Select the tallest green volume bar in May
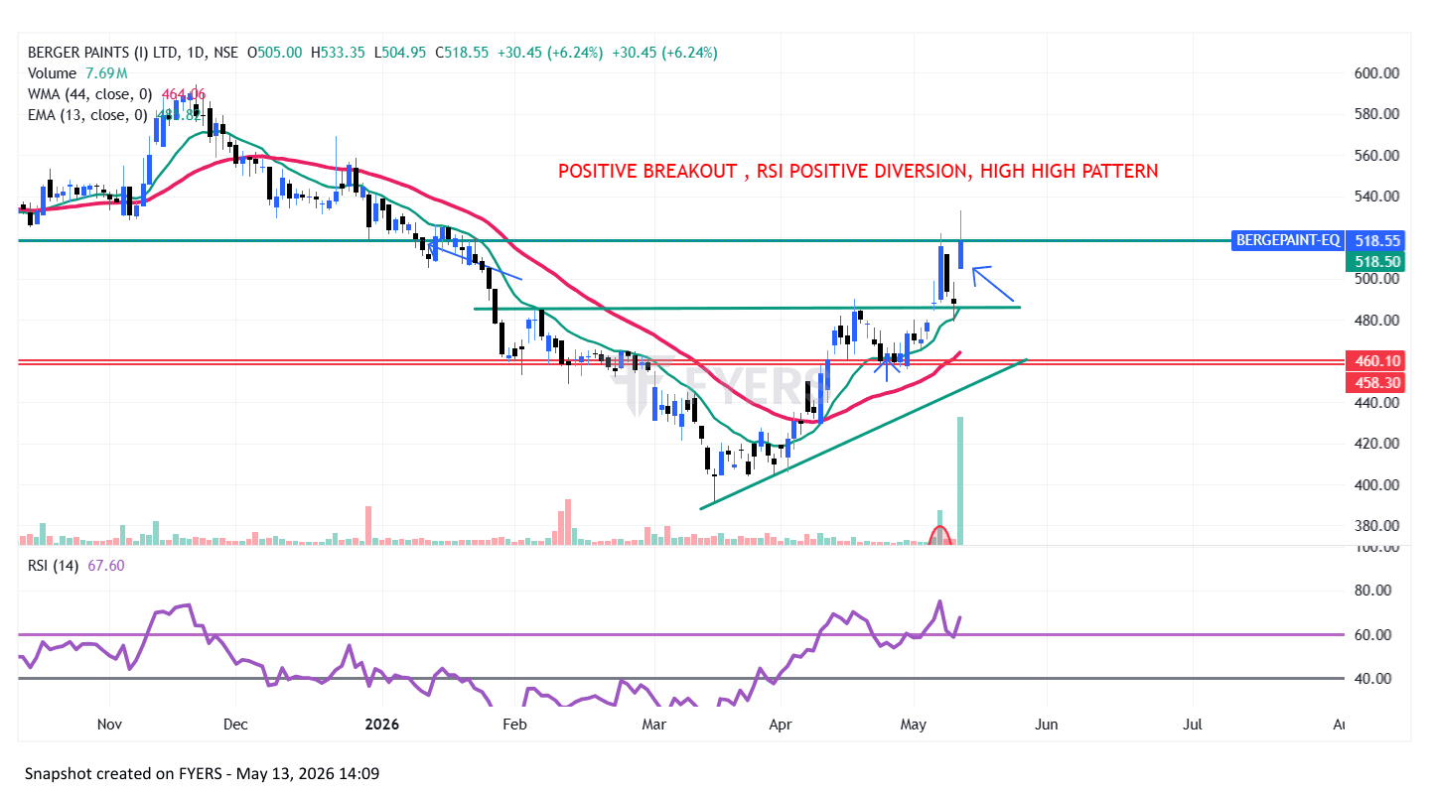The height and width of the screenshot is (794, 1429). pos(960,481)
